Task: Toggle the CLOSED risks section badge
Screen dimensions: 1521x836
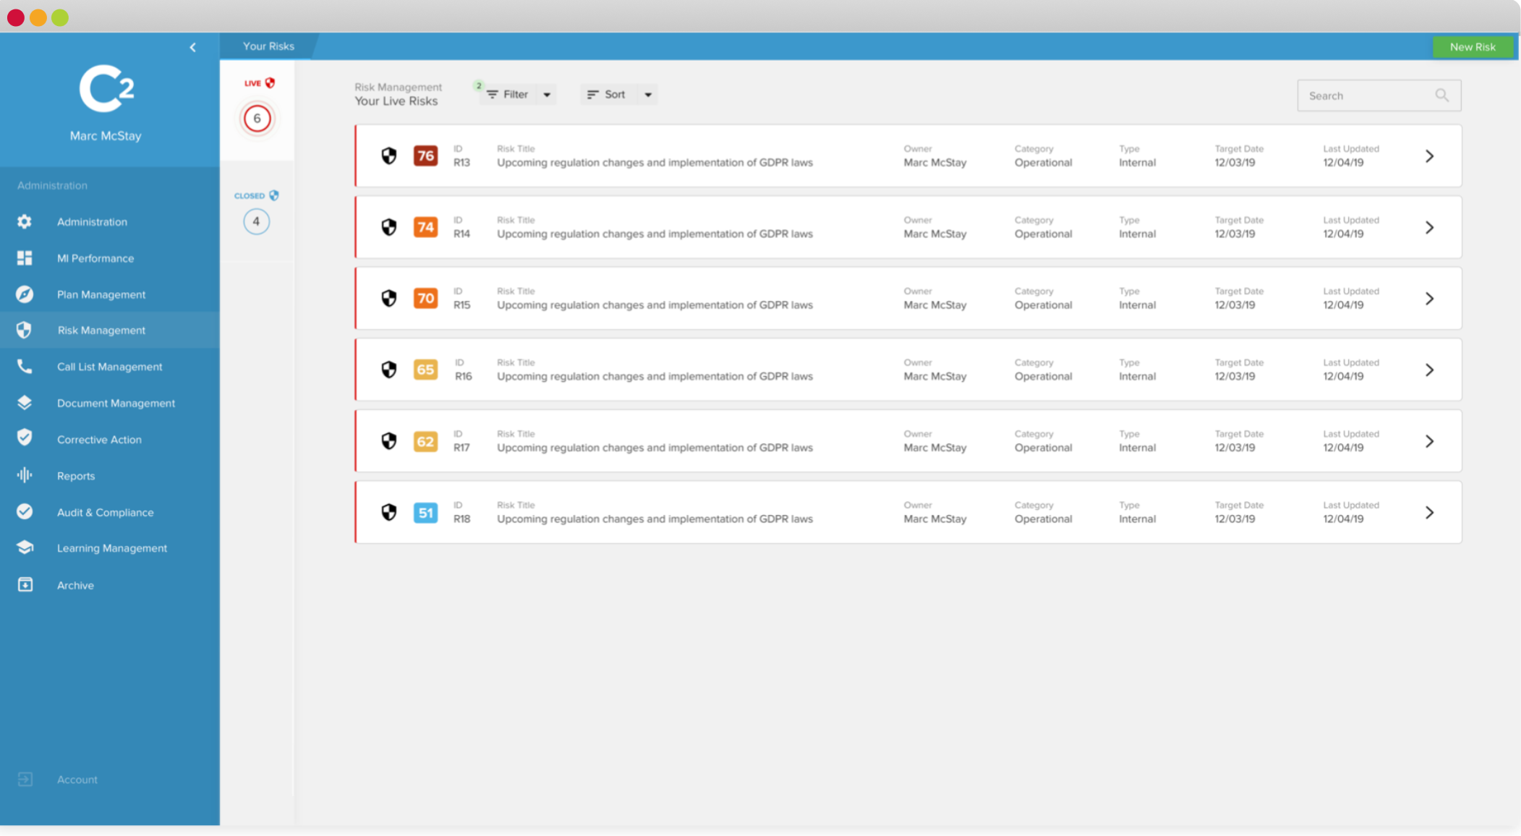Action: 256,219
